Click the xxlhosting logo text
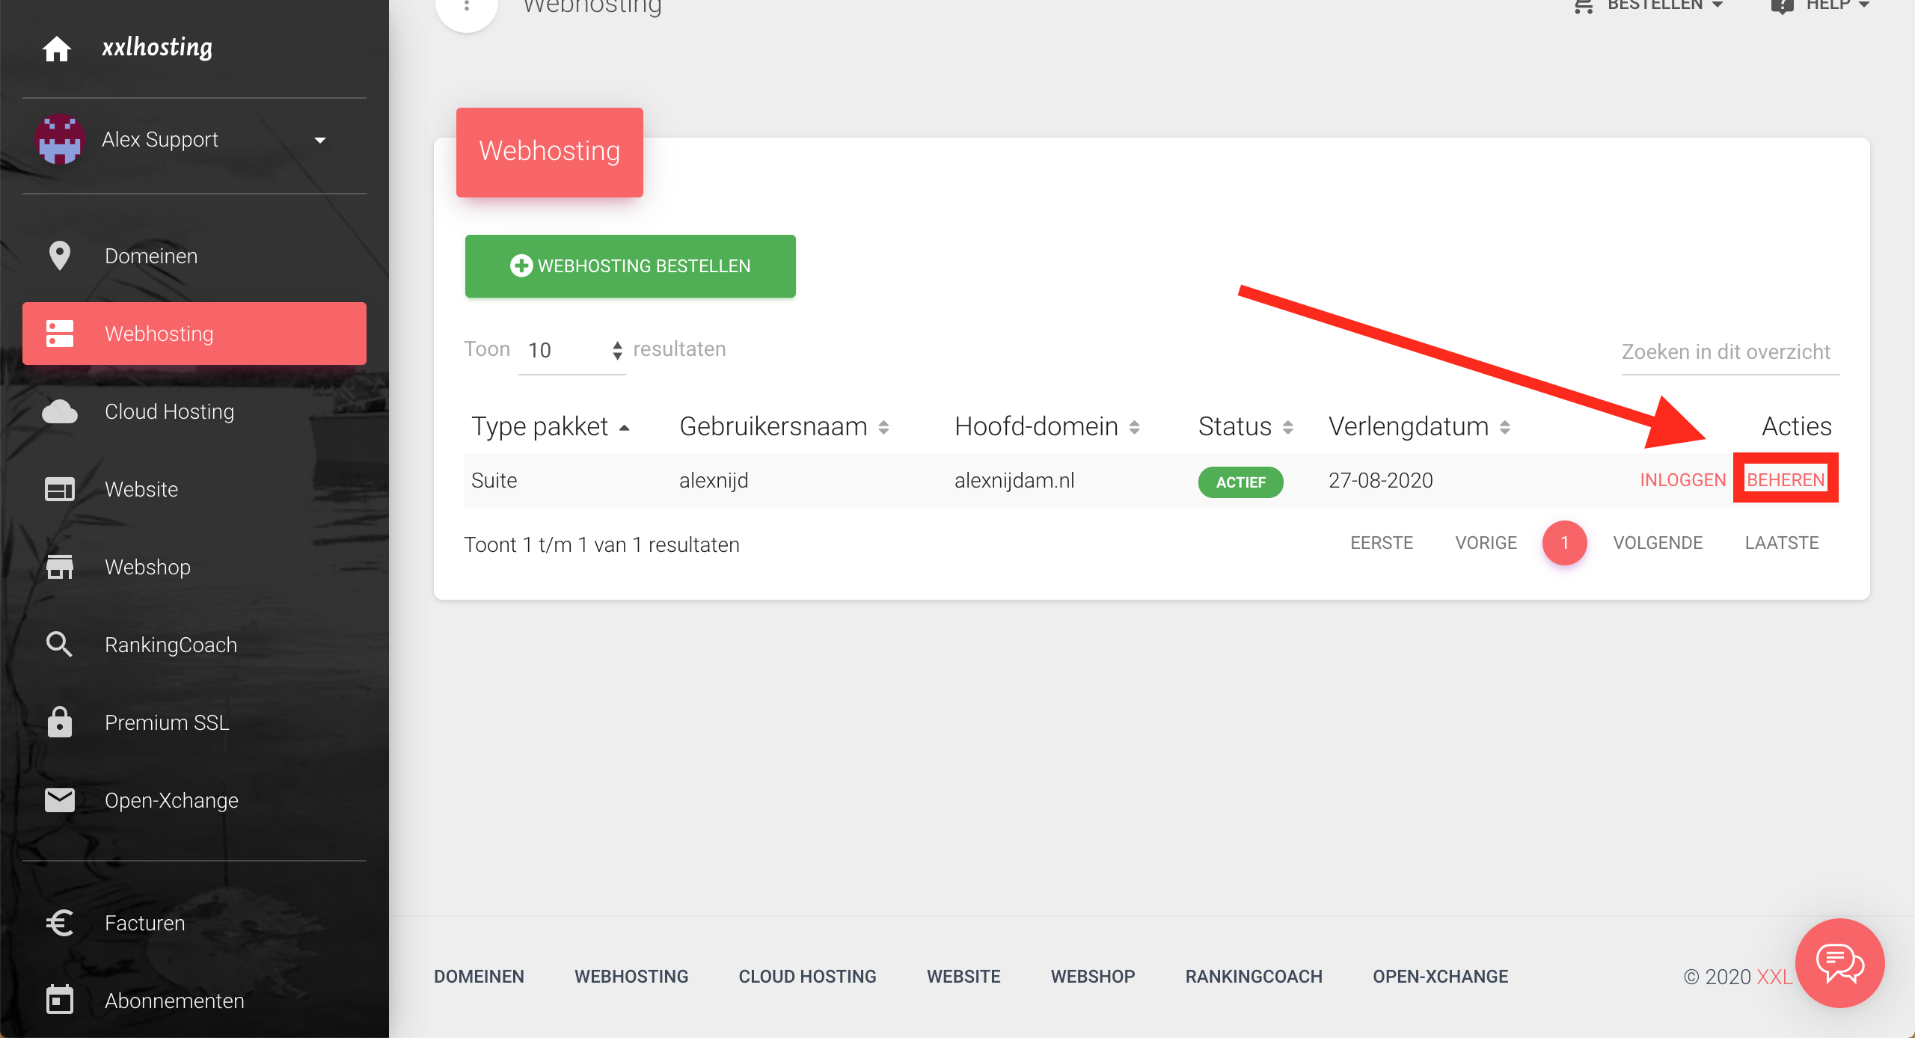This screenshot has height=1038, width=1915. 157,48
